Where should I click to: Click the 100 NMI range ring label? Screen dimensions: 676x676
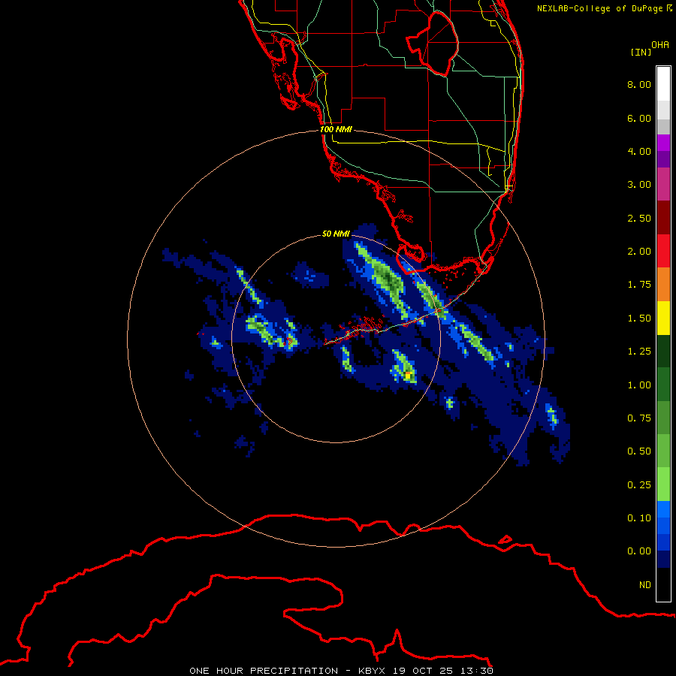(x=336, y=129)
